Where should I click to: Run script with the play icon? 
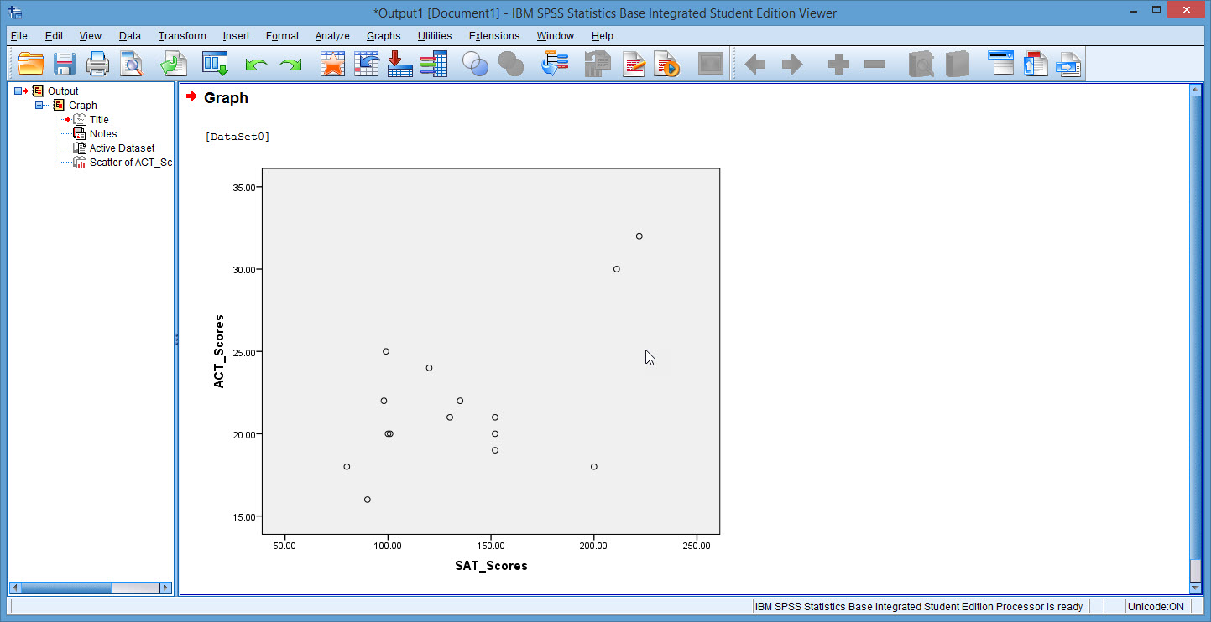coord(667,64)
